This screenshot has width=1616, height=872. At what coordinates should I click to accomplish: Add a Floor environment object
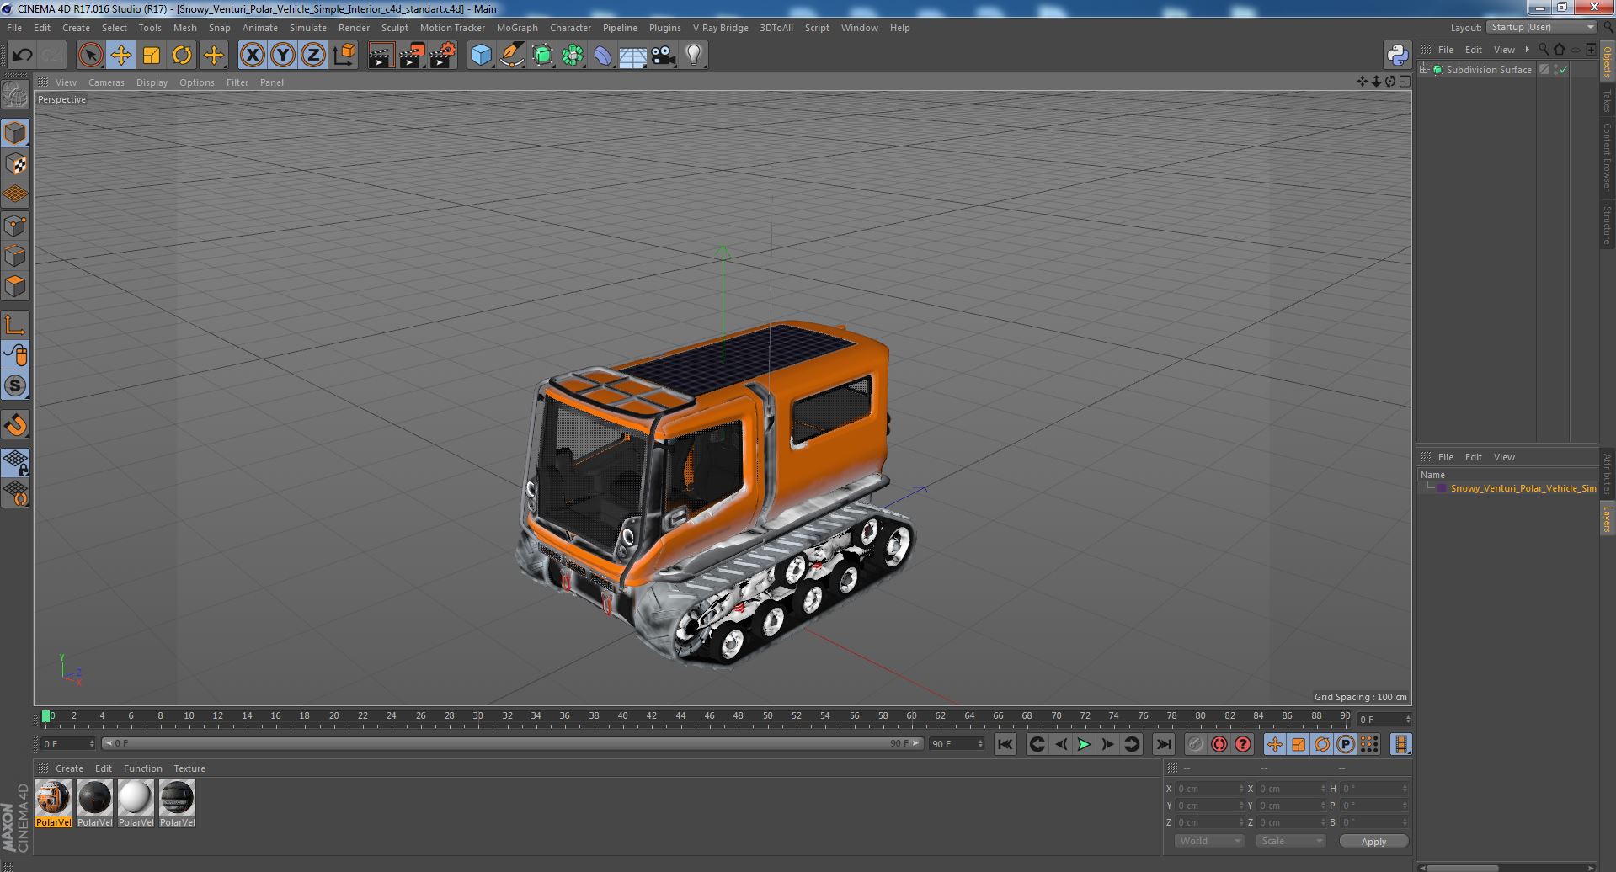click(x=632, y=56)
